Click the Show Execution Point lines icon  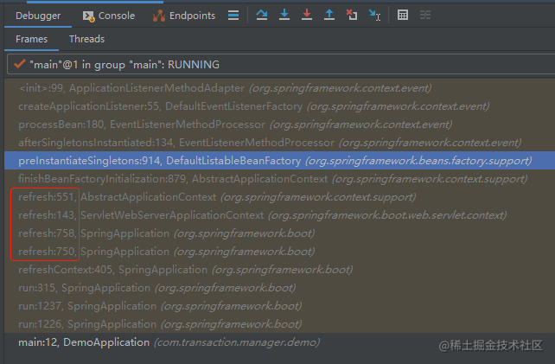(233, 16)
